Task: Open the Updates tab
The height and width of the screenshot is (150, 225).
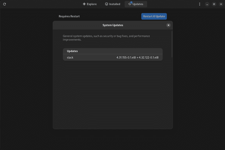Action: 136,4
